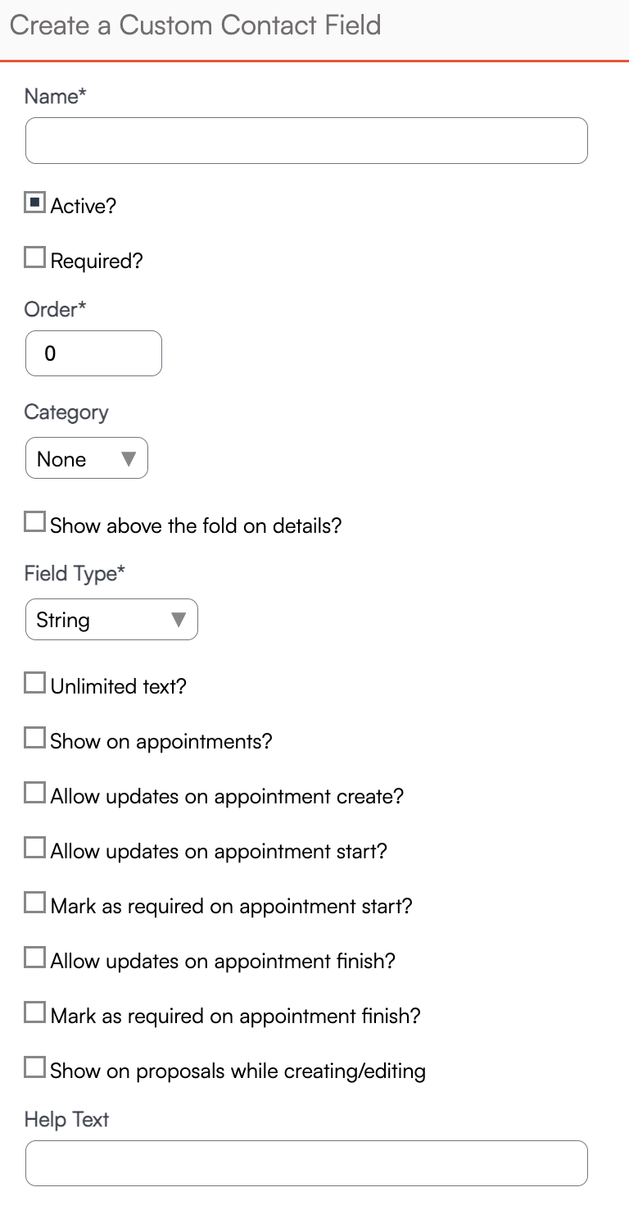The width and height of the screenshot is (629, 1210).
Task: Check Allow updates on appointment create
Action: click(x=34, y=794)
